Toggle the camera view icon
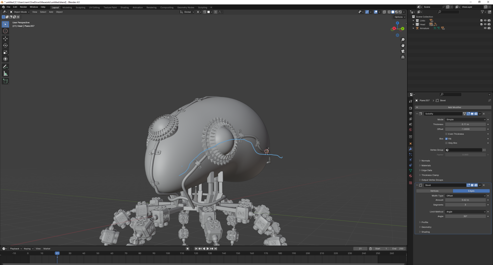 [403, 51]
